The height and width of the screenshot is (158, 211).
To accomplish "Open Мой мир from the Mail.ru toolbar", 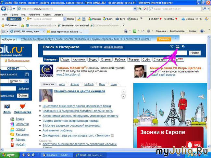I will [x=94, y=19].
